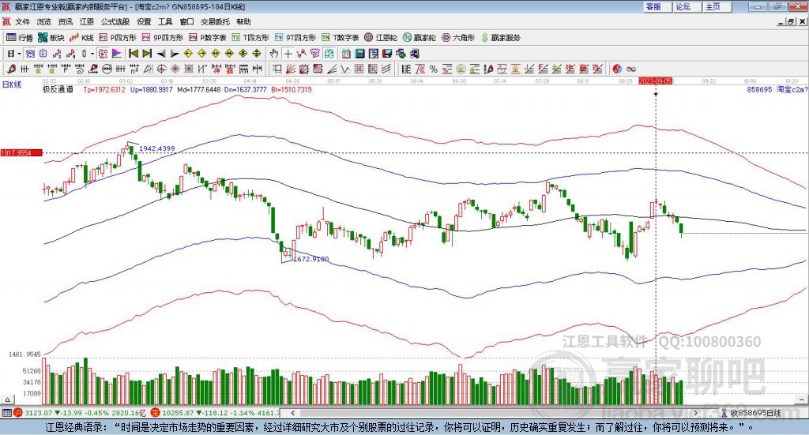Select the red fan lines tool
The height and width of the screenshot is (435, 809).
click(x=291, y=69)
